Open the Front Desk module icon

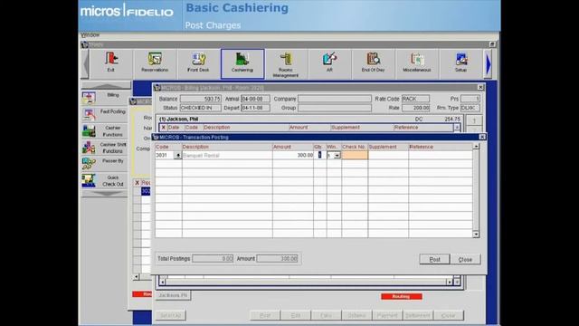click(198, 63)
